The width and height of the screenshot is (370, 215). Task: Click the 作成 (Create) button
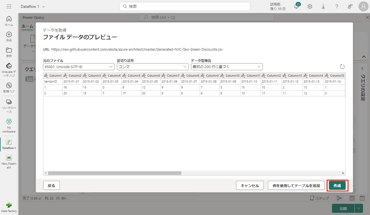tap(337, 186)
